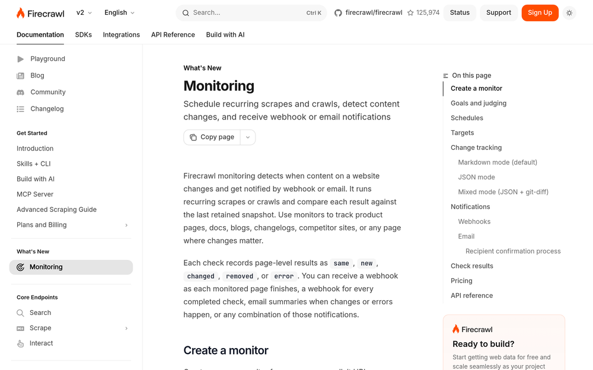Expand the Plans and Billing section
The height and width of the screenshot is (370, 593).
pyautogui.click(x=126, y=225)
